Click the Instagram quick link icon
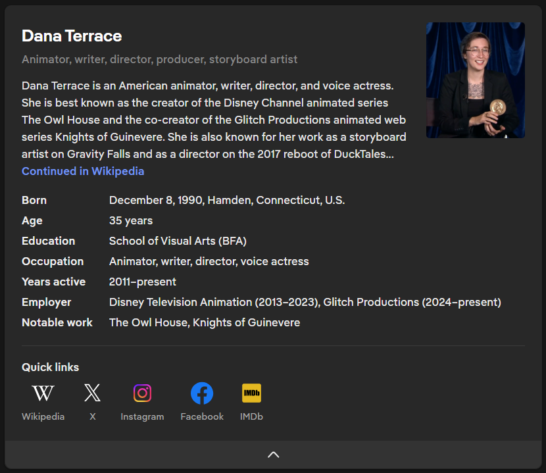The width and height of the screenshot is (546, 473). pyautogui.click(x=142, y=393)
